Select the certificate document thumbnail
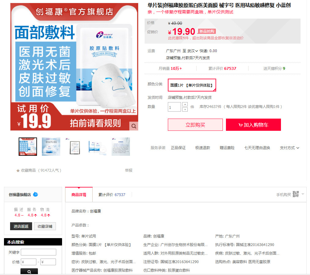Image resolution: width=310 pixels, height=275 pixels. tap(74, 147)
